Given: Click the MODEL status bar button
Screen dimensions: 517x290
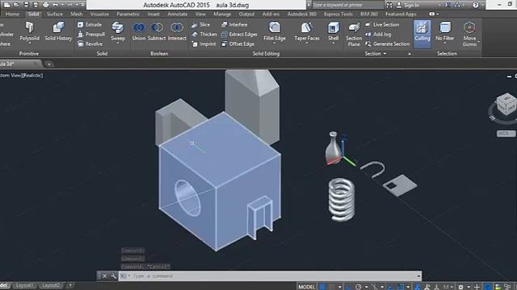Looking at the screenshot, I should 307,287.
